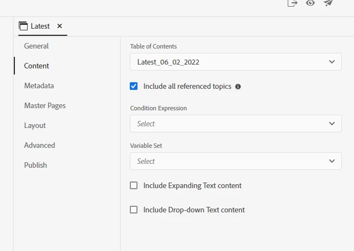Select the Layout section
The image size is (354, 251).
coord(35,125)
